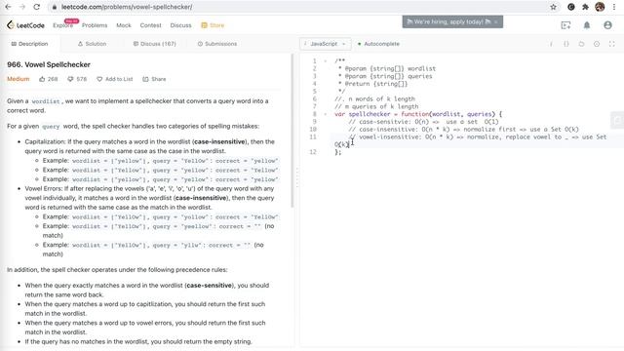This screenshot has width=624, height=351.
Task: Click the Share button
Action: point(154,79)
